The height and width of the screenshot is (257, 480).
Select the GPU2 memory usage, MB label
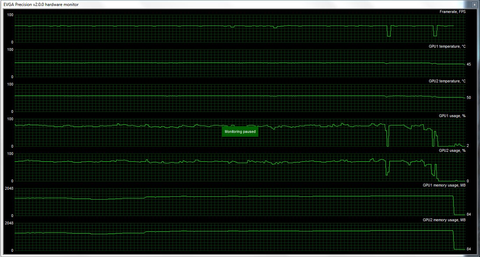click(444, 220)
